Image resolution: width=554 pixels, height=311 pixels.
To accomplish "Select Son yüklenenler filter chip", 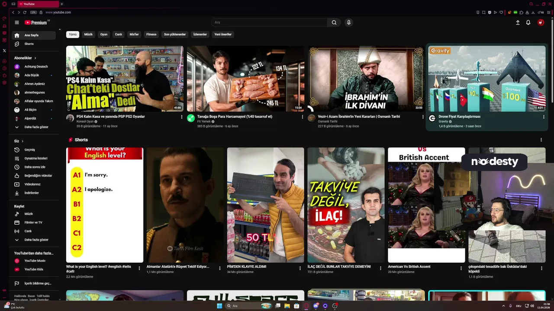I will tap(175, 35).
